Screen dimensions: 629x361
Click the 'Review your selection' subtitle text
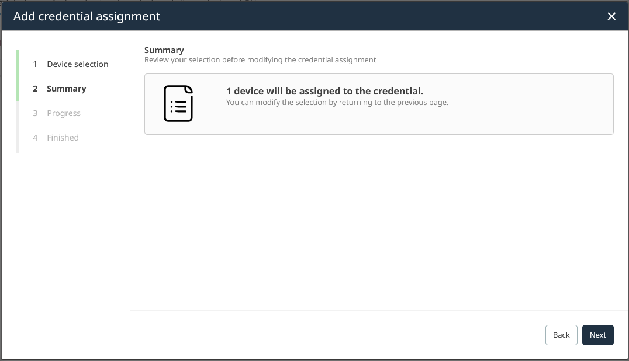pos(260,59)
